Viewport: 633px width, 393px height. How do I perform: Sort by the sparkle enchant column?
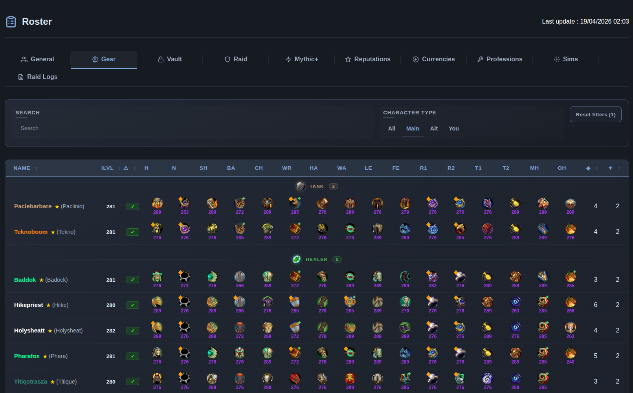(614, 168)
